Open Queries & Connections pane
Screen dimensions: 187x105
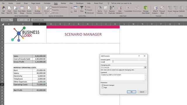[x=58, y=7]
